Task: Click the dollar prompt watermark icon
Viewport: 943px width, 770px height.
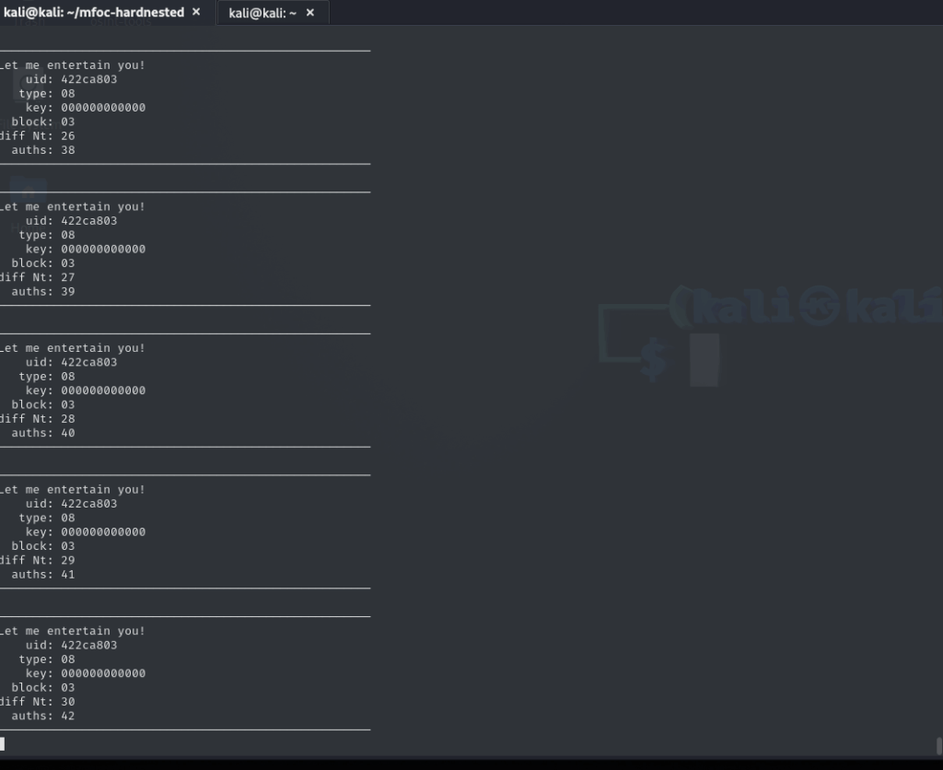Action: click(654, 359)
